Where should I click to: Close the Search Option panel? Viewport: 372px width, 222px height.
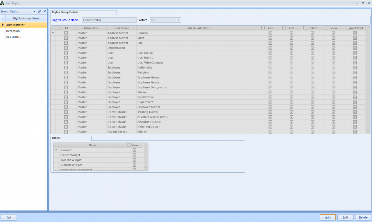pos(44,11)
